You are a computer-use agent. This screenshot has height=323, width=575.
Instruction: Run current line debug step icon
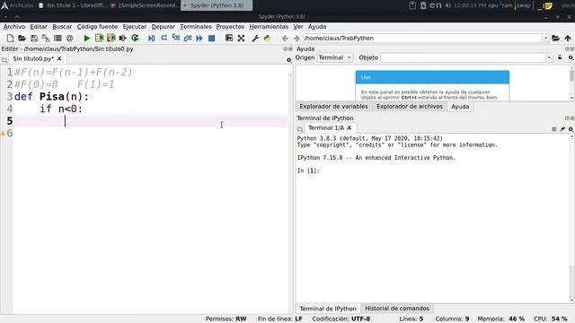[x=164, y=38]
